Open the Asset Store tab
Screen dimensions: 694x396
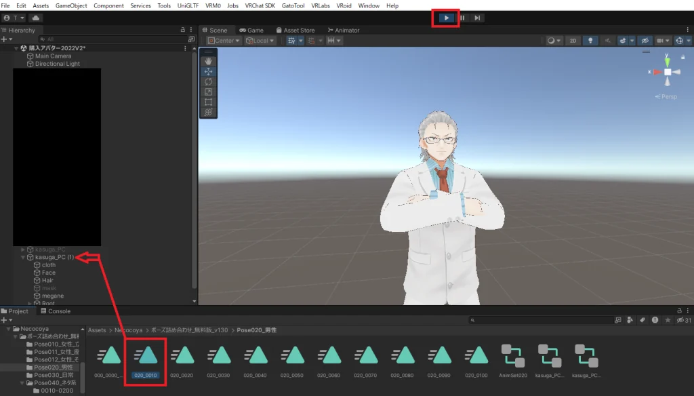(295, 30)
